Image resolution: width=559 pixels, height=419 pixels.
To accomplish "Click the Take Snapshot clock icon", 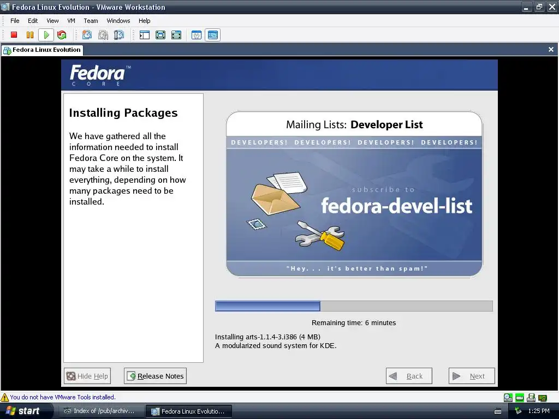I will click(x=87, y=35).
